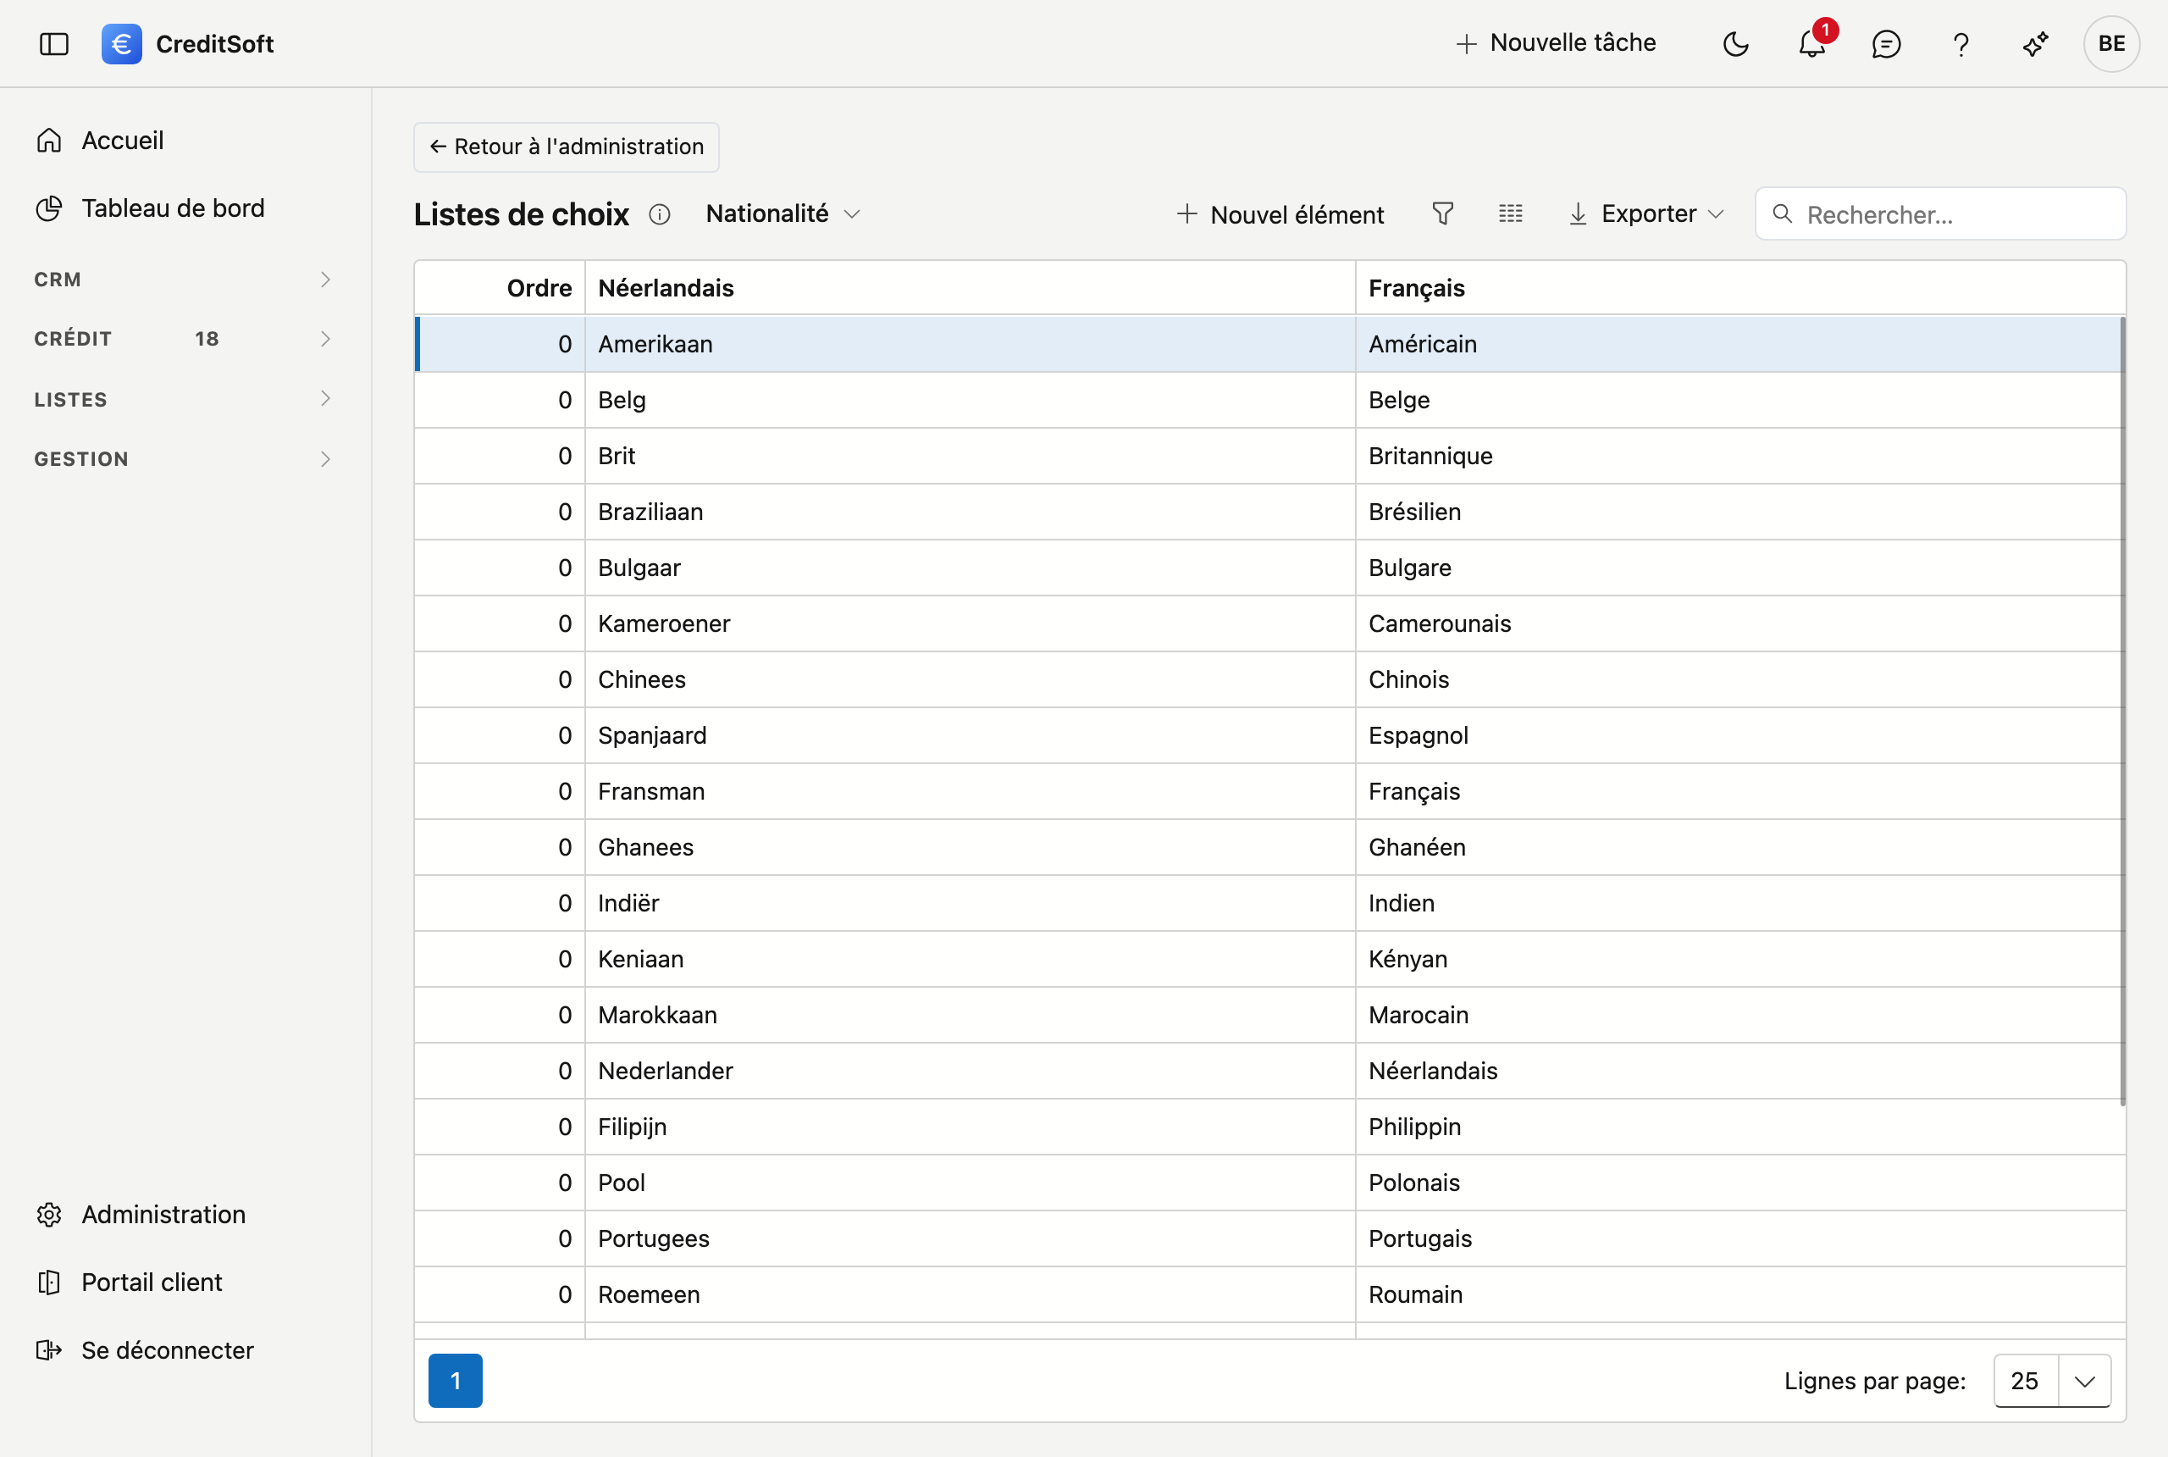
Task: Click the Administration gear icon
Action: click(49, 1215)
